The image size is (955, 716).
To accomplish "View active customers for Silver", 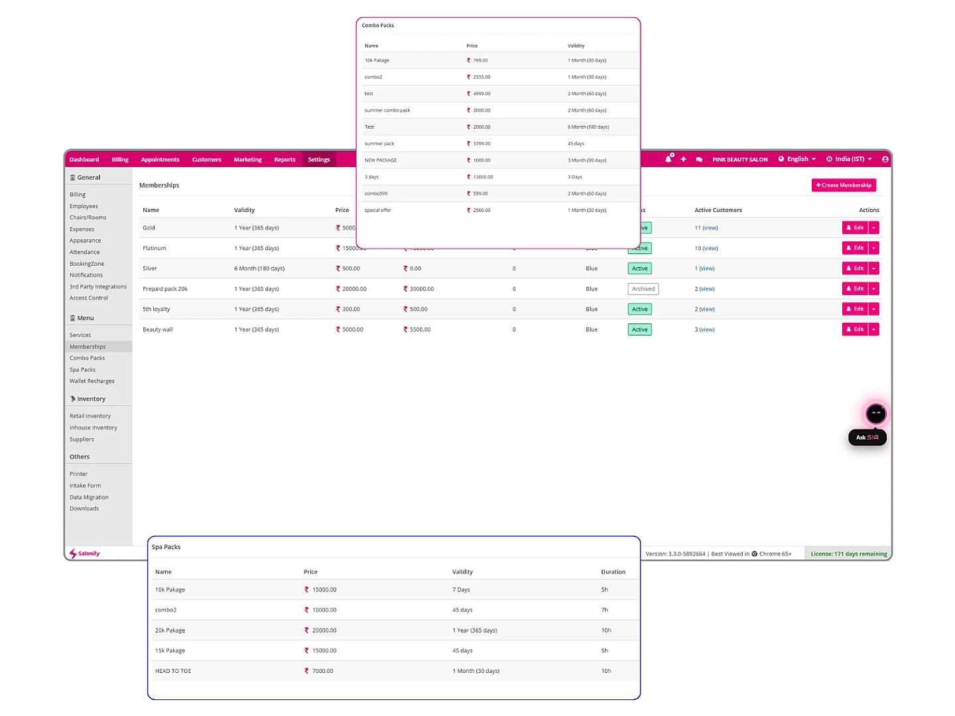I will coord(707,268).
